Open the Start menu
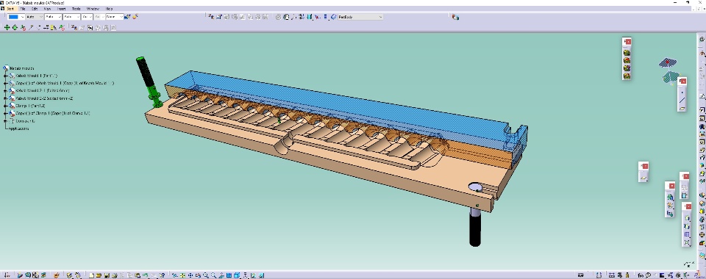 click(10, 9)
